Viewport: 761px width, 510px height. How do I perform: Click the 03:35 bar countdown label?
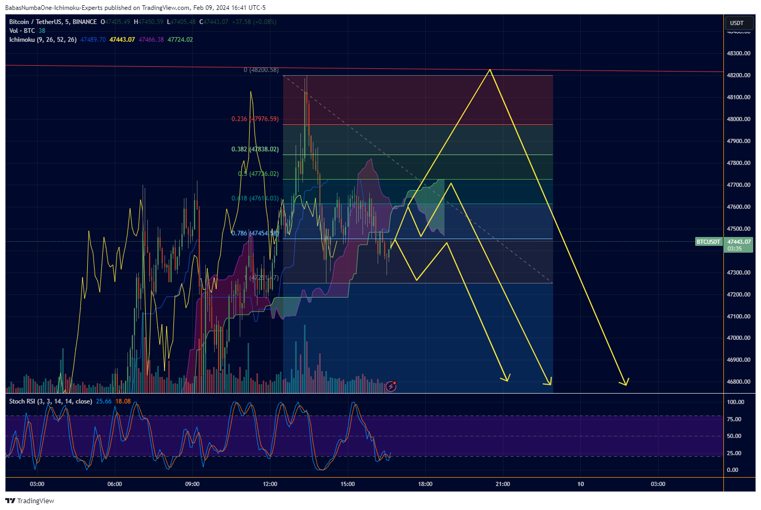tap(734, 248)
